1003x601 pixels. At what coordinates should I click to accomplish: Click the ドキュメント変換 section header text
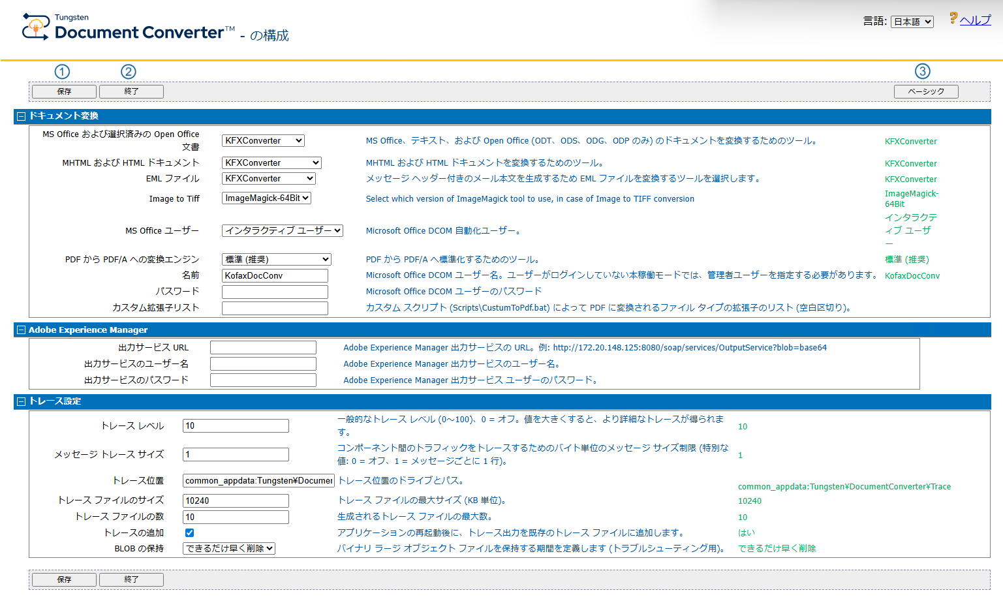(63, 116)
